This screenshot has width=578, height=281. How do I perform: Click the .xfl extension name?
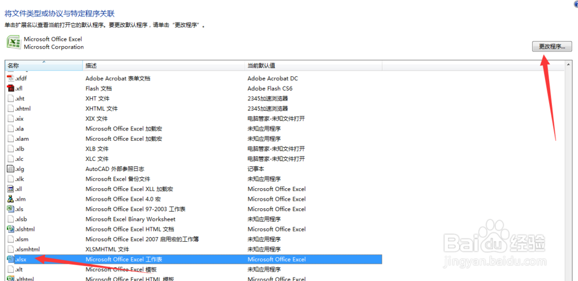coord(19,88)
